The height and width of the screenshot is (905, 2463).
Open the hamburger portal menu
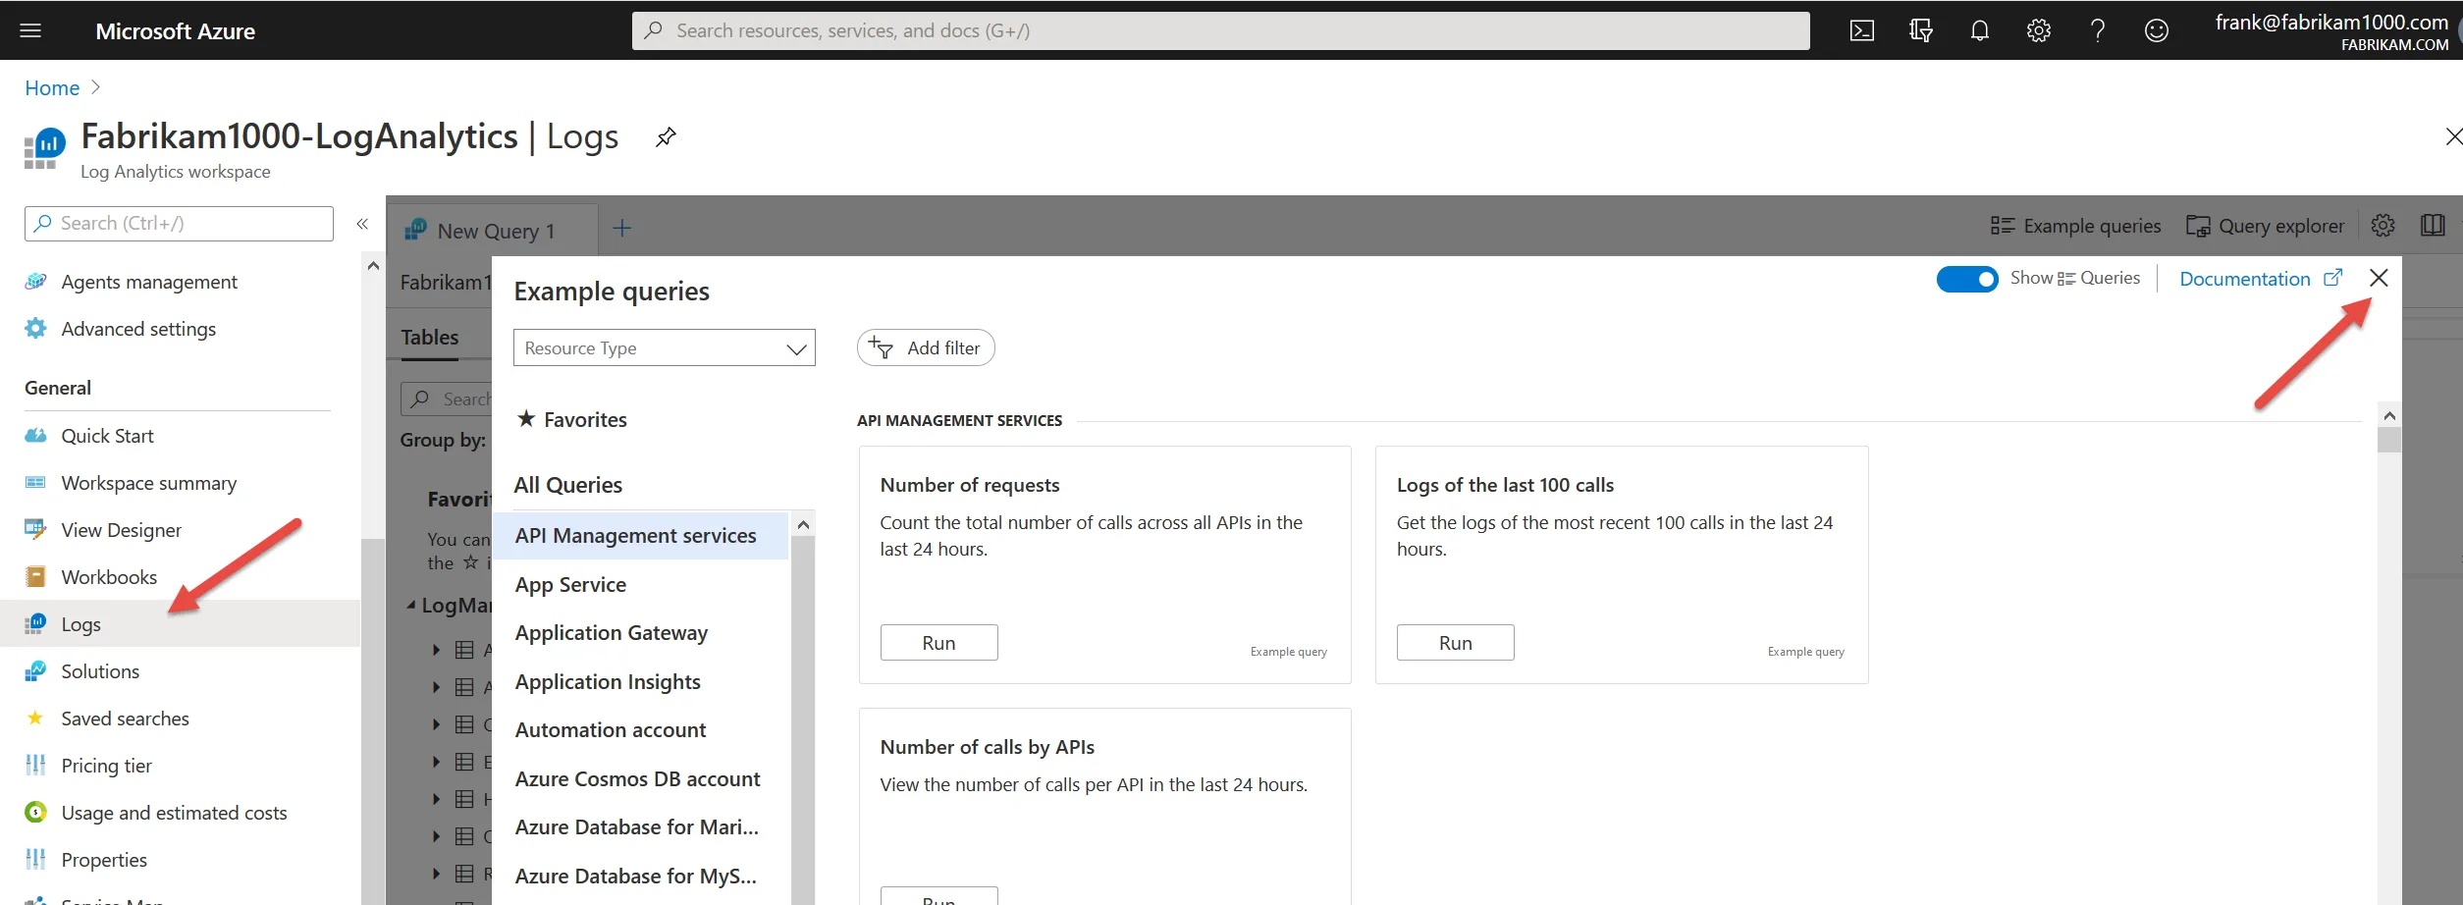click(x=30, y=31)
